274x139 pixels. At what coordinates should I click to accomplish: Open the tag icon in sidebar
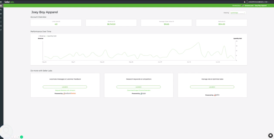click(1, 10)
